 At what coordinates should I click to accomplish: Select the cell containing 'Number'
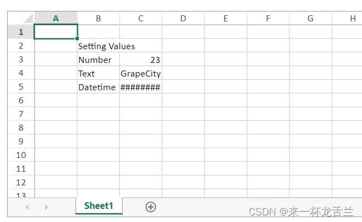pyautogui.click(x=99, y=60)
